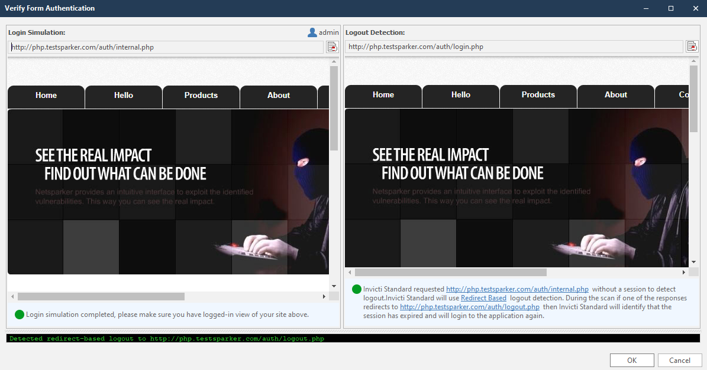The width and height of the screenshot is (707, 370).
Task: Open Hello tab in the Login Simulation preview
Action: [124, 96]
